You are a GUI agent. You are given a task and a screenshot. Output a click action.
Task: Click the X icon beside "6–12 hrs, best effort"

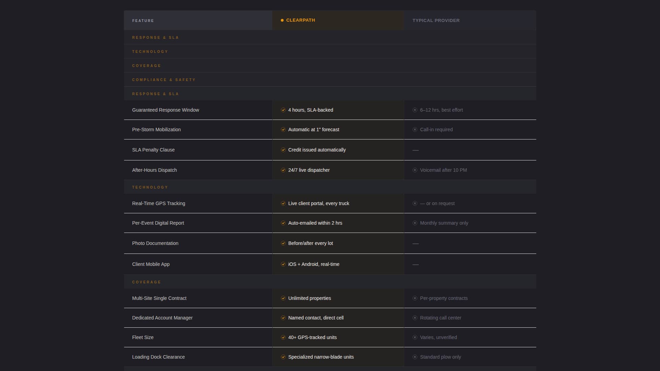(415, 110)
